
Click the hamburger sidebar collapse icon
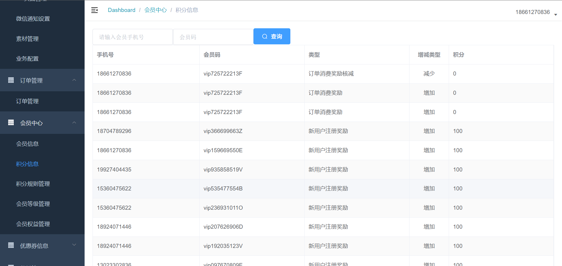click(95, 10)
